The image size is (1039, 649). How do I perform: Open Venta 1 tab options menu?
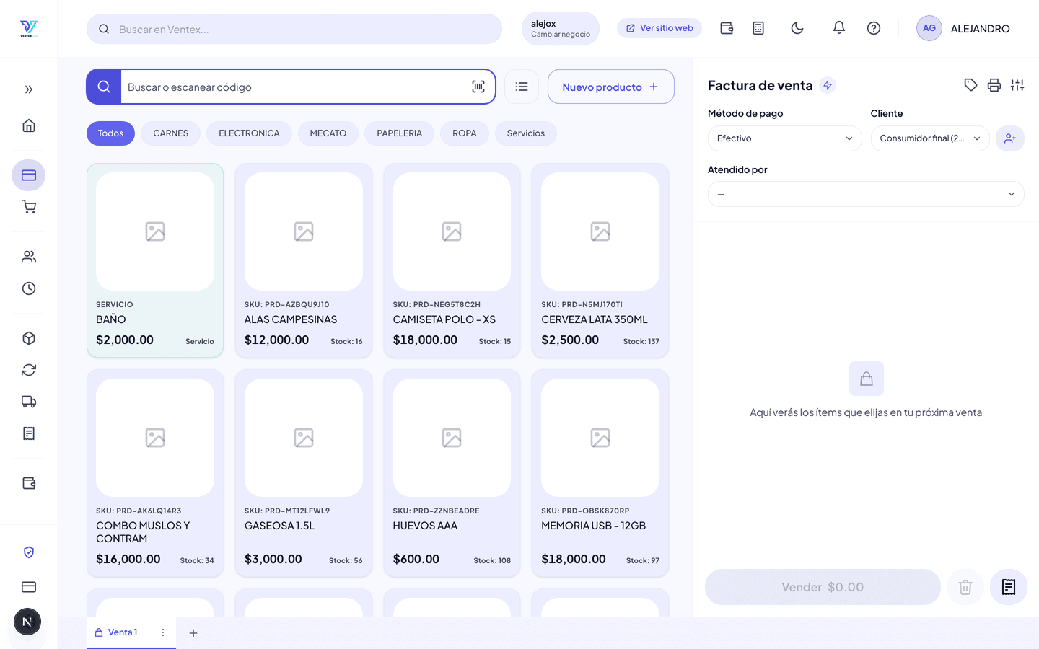click(163, 632)
